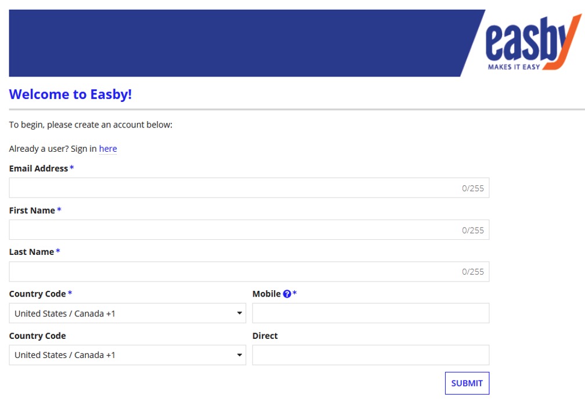
Task: Expand the Country Code dropdown beside Direct
Action: (128, 355)
